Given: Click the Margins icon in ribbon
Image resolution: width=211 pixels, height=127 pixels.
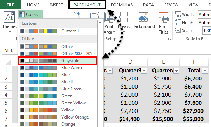Looking at the screenshot, I should [55, 15].
